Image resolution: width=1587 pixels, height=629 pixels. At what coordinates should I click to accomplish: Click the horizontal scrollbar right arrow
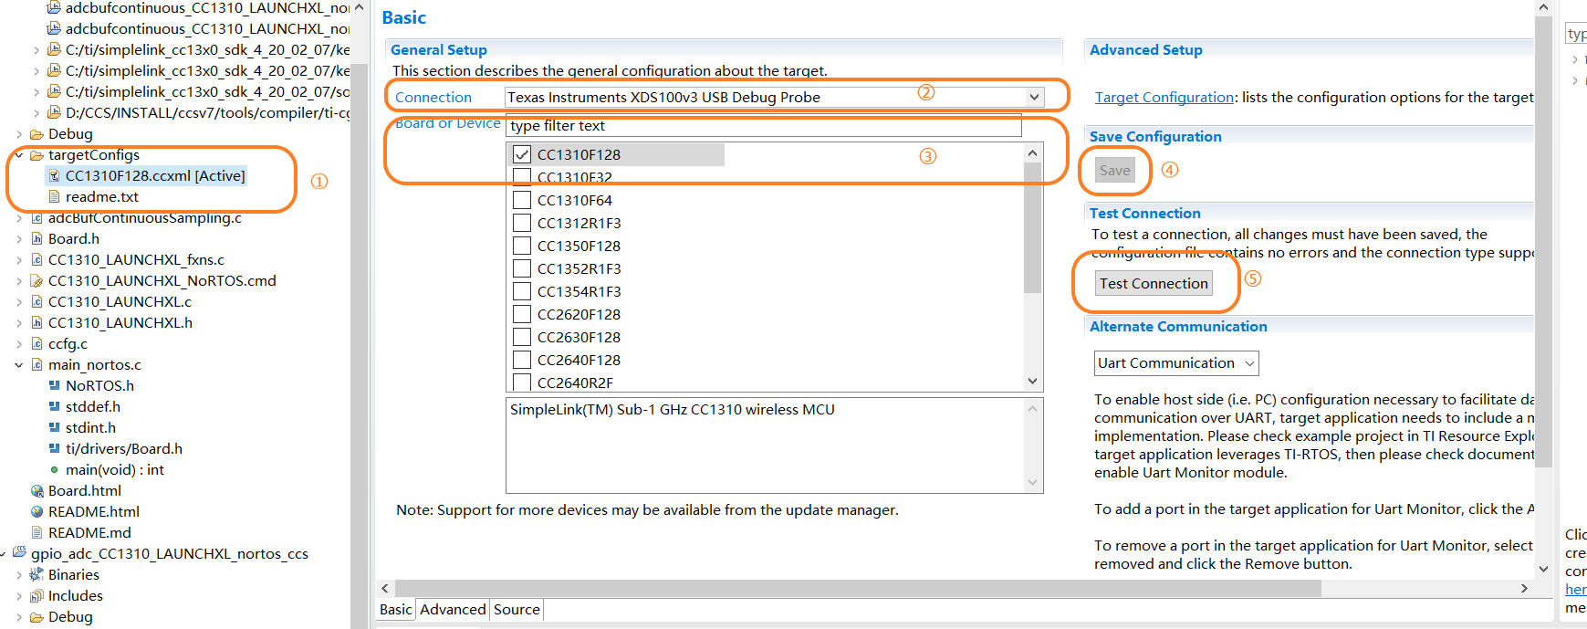1524,588
